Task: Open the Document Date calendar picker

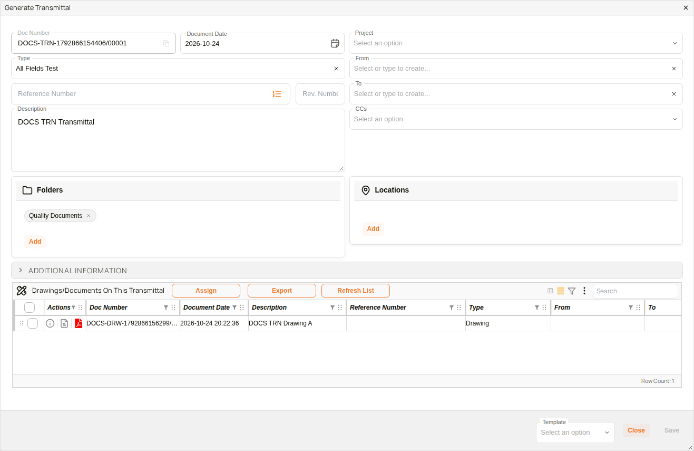Action: pyautogui.click(x=335, y=43)
